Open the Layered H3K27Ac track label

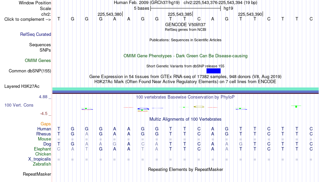[x=22, y=86]
